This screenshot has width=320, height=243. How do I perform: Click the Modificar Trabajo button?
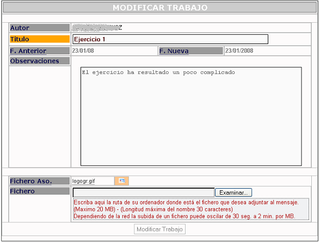[159, 229]
